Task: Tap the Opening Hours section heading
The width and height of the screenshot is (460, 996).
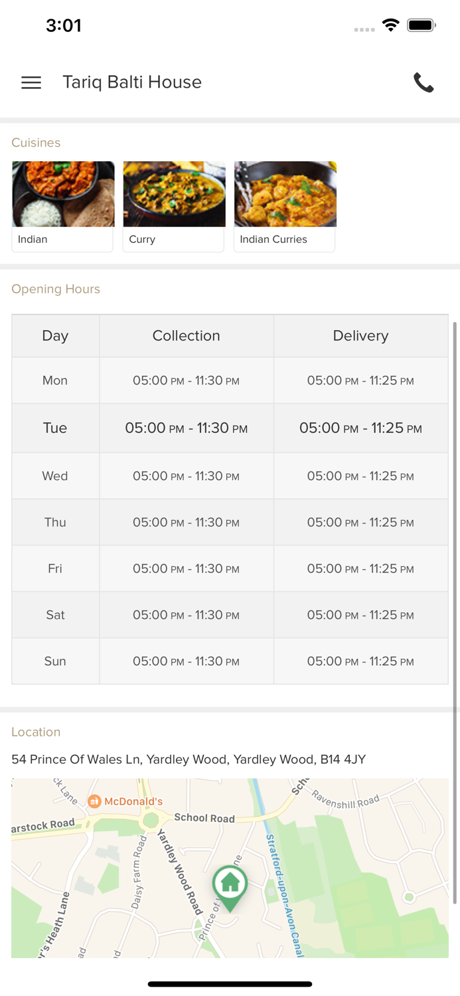Action: tap(56, 289)
